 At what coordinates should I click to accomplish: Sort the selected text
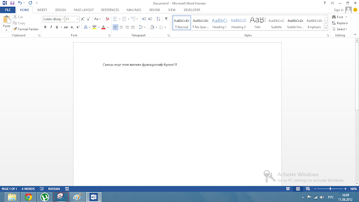(x=158, y=19)
